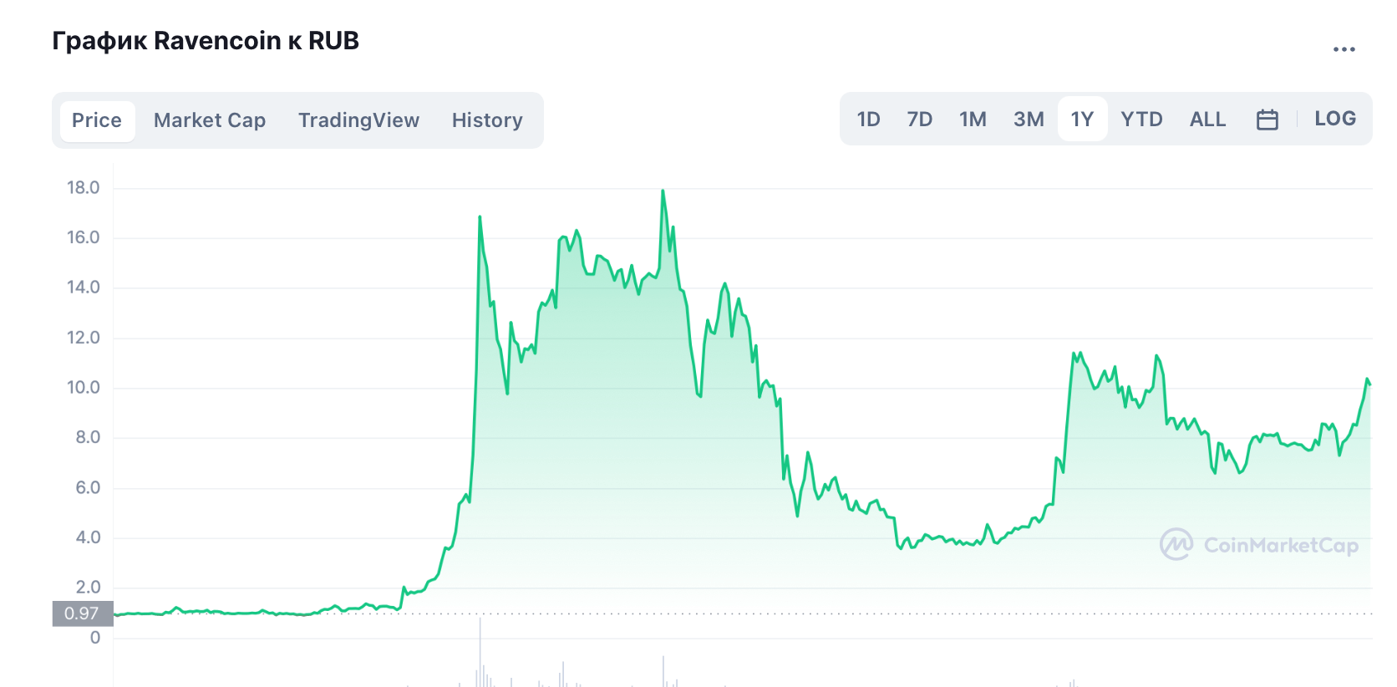The image size is (1397, 687).
Task: Switch to the Market Cap tab
Action: point(210,120)
